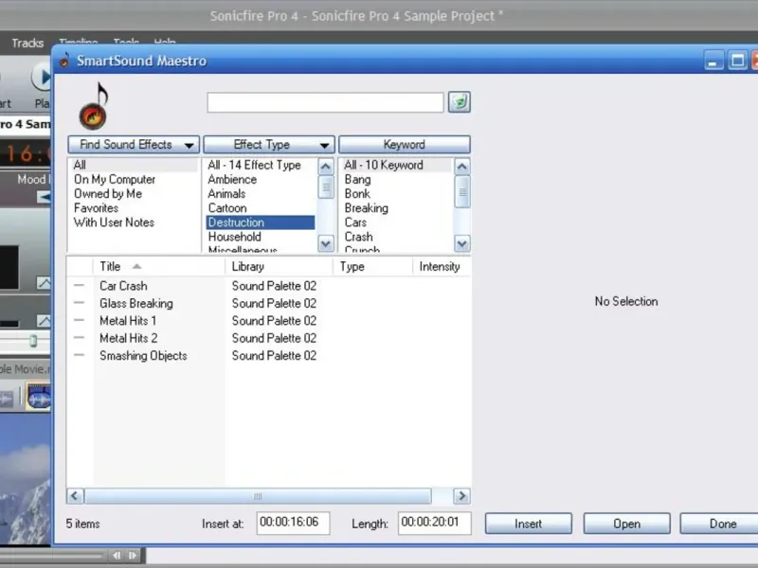
Task: Click the step-back transport button at the bottom
Action: 117,556
